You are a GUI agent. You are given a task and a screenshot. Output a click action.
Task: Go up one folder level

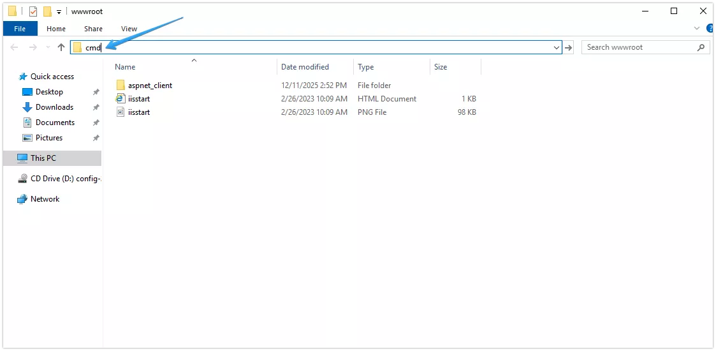(61, 47)
